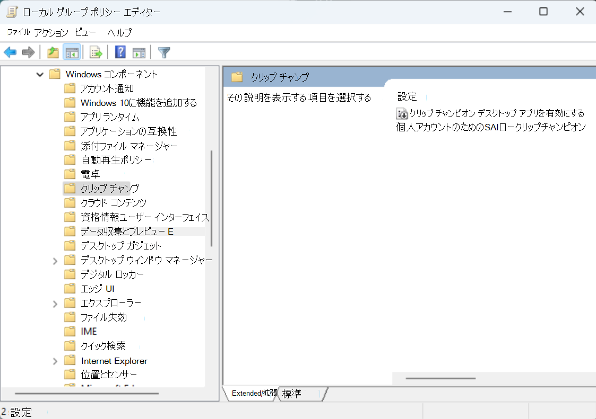Select デスクトップ ガジェット folder
This screenshot has width=596, height=419.
(121, 246)
